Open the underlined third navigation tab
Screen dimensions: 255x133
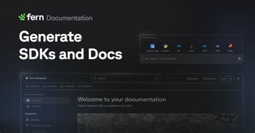[x=68, y=86]
